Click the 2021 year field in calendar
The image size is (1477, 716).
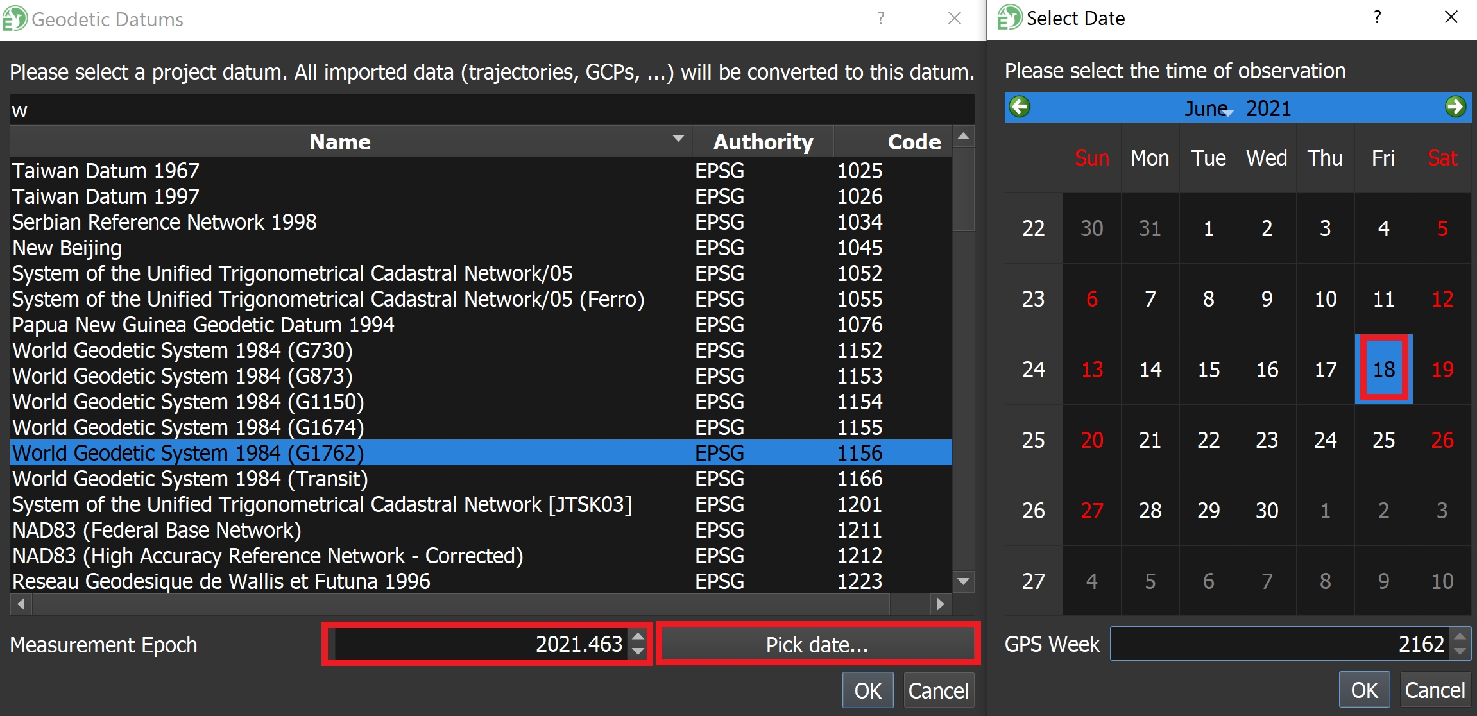(1268, 108)
